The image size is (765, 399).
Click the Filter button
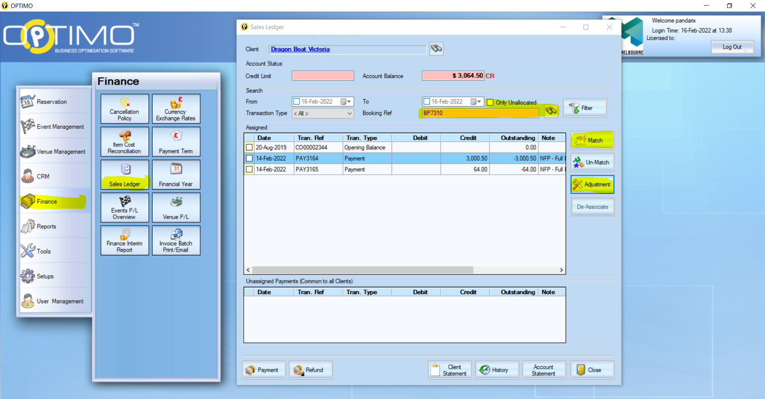click(585, 108)
